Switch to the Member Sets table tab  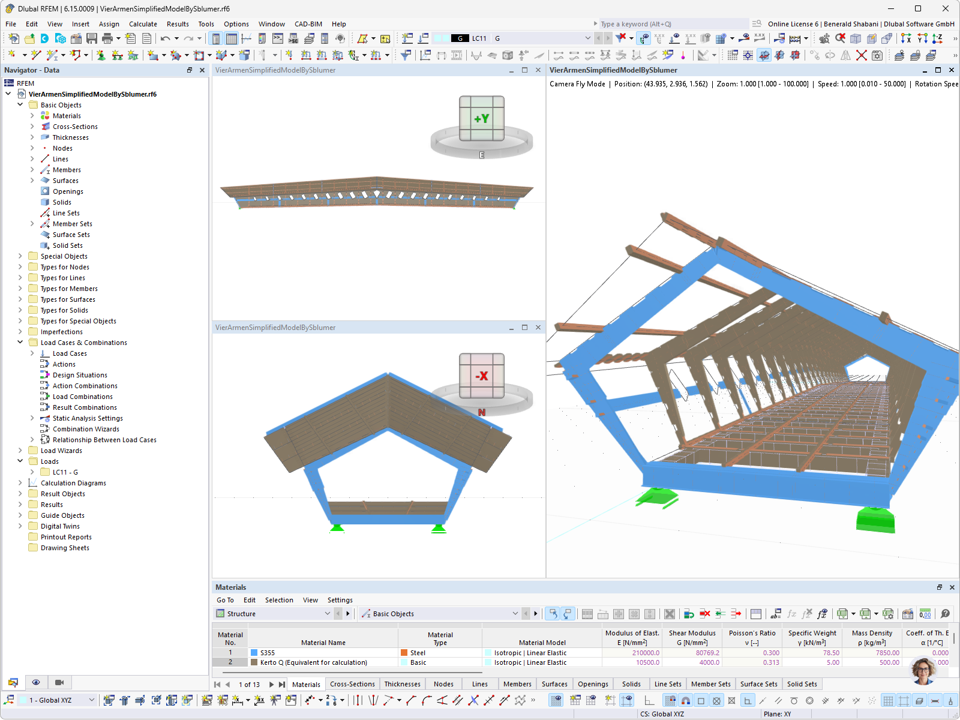[710, 684]
